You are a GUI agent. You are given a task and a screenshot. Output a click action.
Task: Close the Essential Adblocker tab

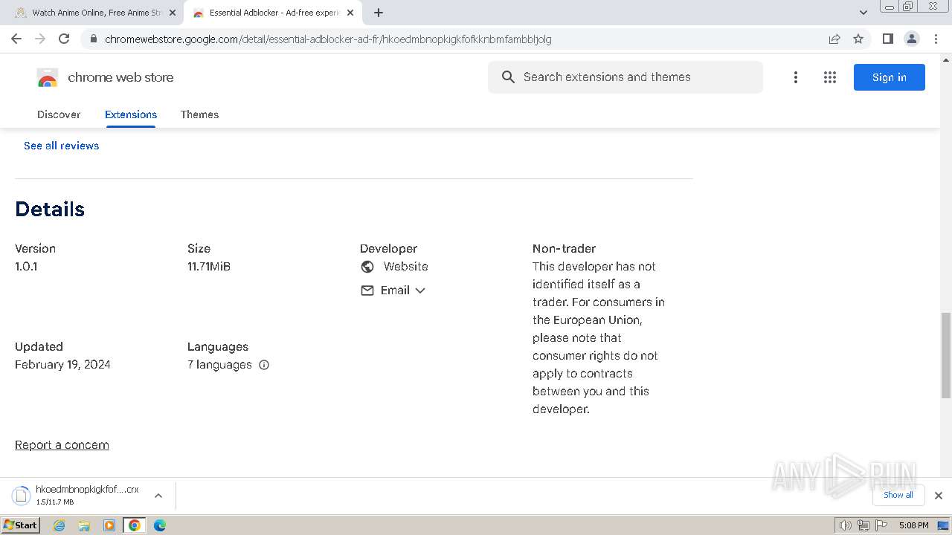pos(350,13)
